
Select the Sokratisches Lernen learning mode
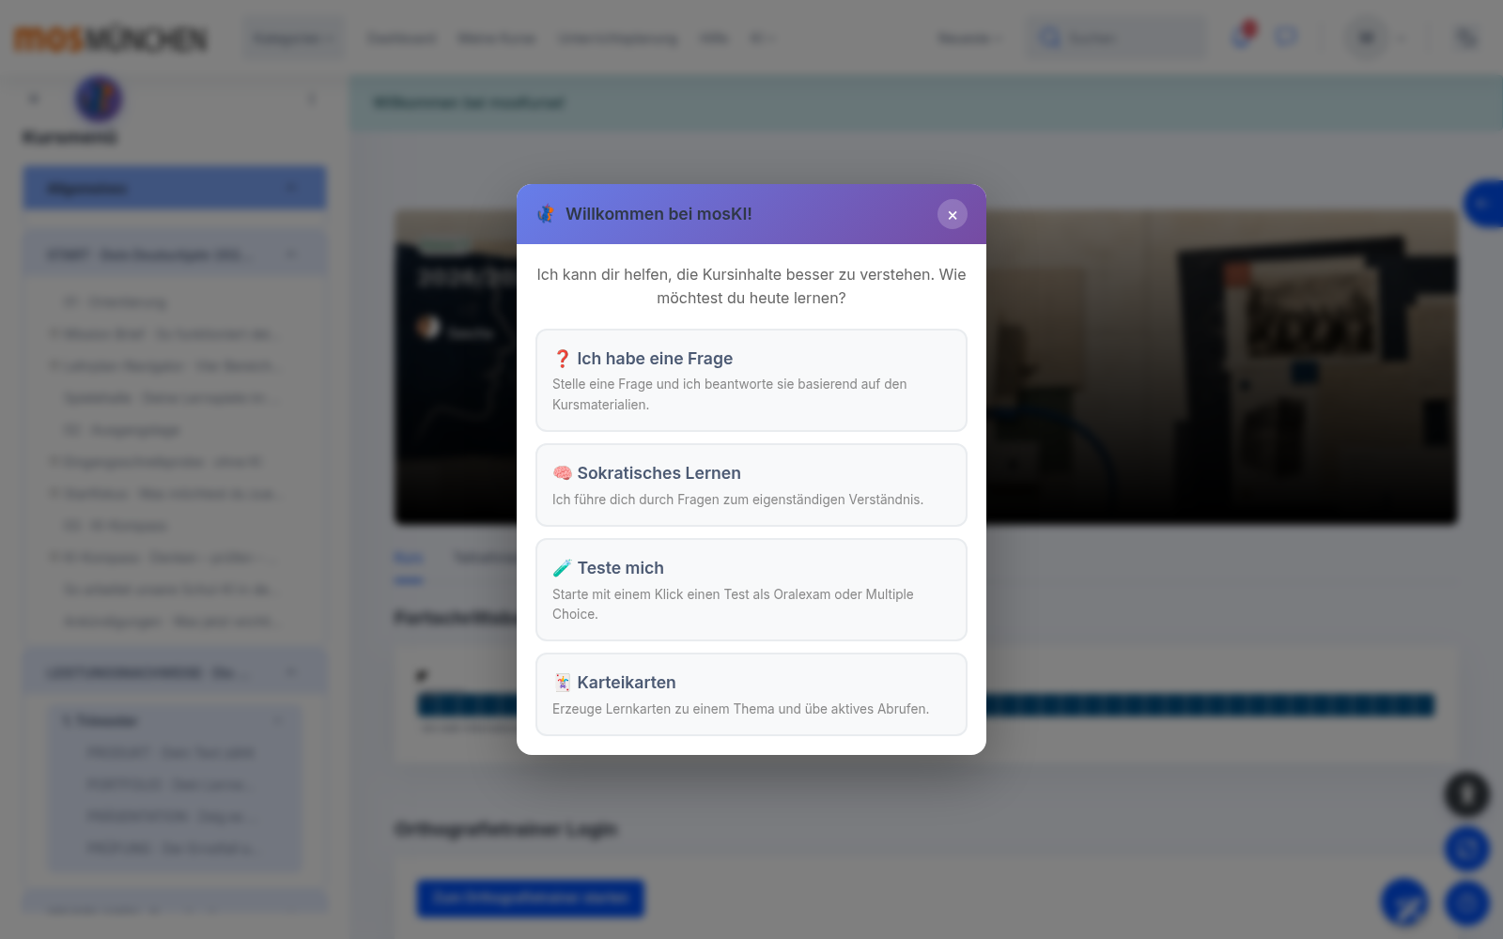coord(751,485)
